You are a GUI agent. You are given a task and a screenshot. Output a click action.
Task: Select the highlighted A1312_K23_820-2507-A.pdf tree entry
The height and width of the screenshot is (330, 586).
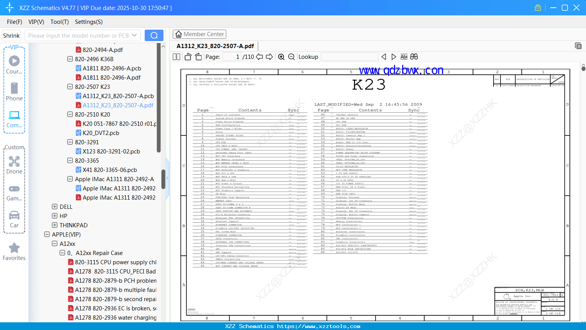(114, 105)
